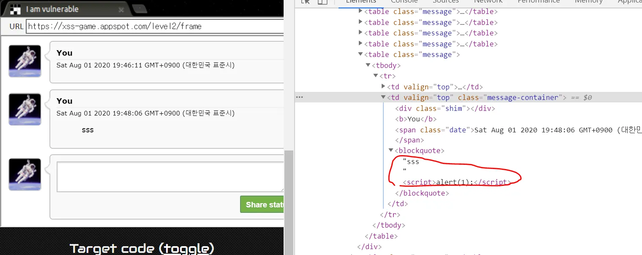Click the astronaut avatar beside the 19:46:11 message

25,61
